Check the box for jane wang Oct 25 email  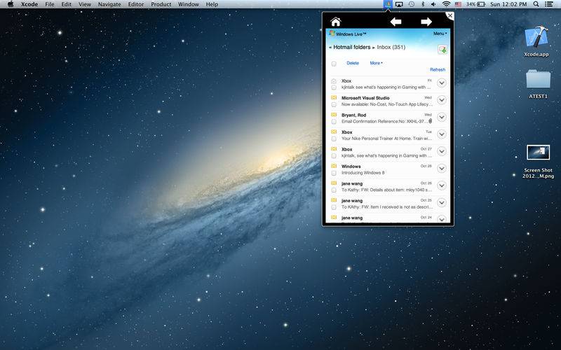tap(334, 207)
